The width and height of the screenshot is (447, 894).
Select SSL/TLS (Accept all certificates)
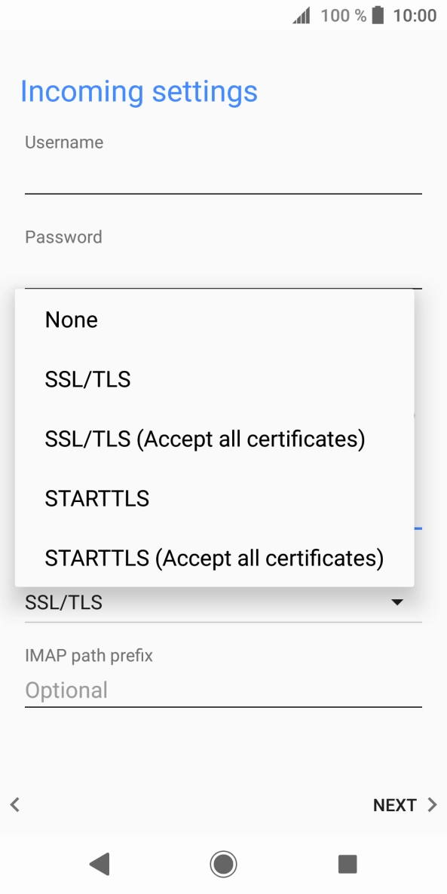click(205, 439)
